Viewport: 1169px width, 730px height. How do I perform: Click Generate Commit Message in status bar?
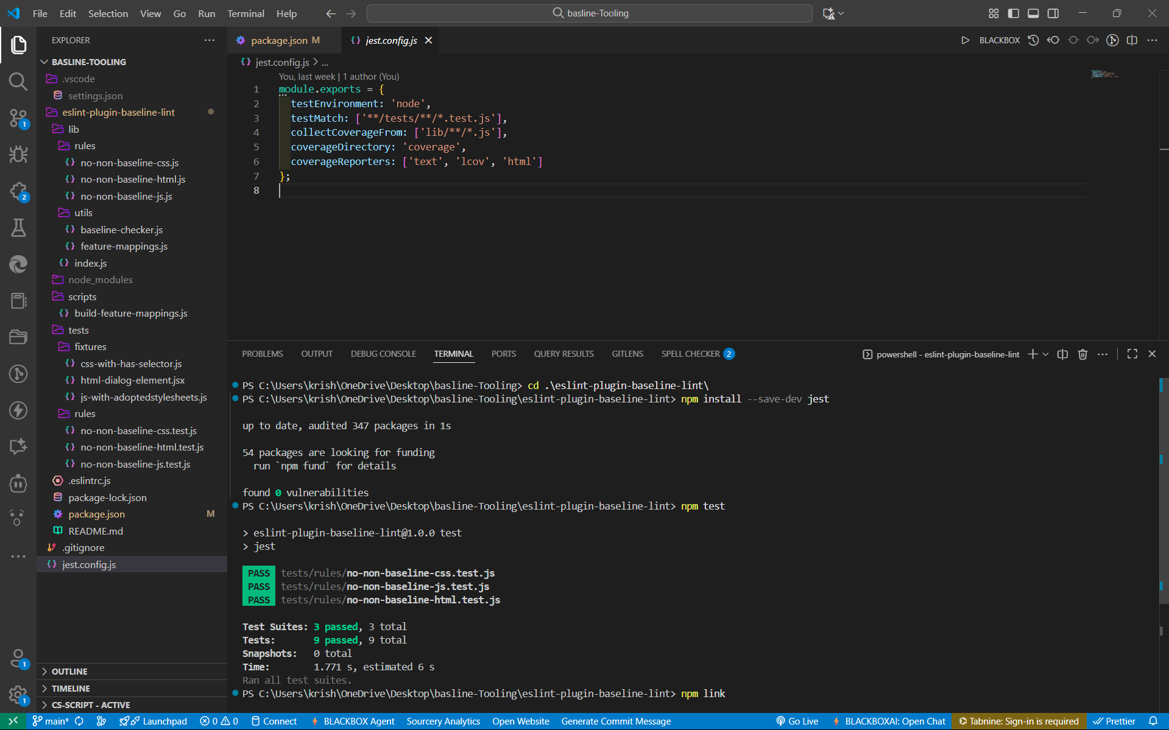(616, 721)
